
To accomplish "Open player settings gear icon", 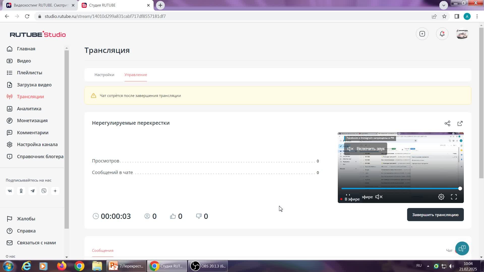I will (x=441, y=197).
